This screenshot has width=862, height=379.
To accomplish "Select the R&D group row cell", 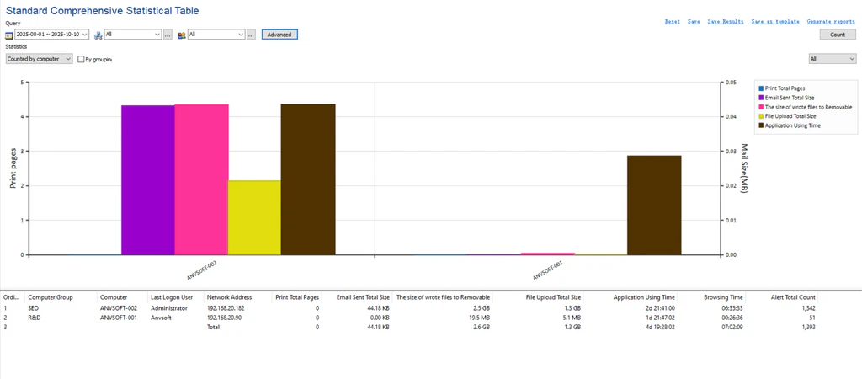I will pos(34,318).
